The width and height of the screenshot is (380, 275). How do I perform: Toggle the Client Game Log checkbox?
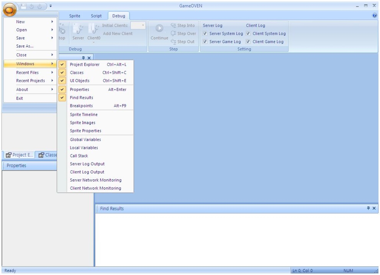pyautogui.click(x=248, y=42)
